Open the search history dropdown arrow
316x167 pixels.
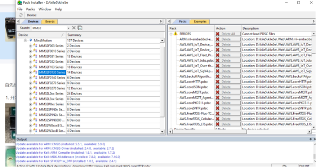pos(68,28)
